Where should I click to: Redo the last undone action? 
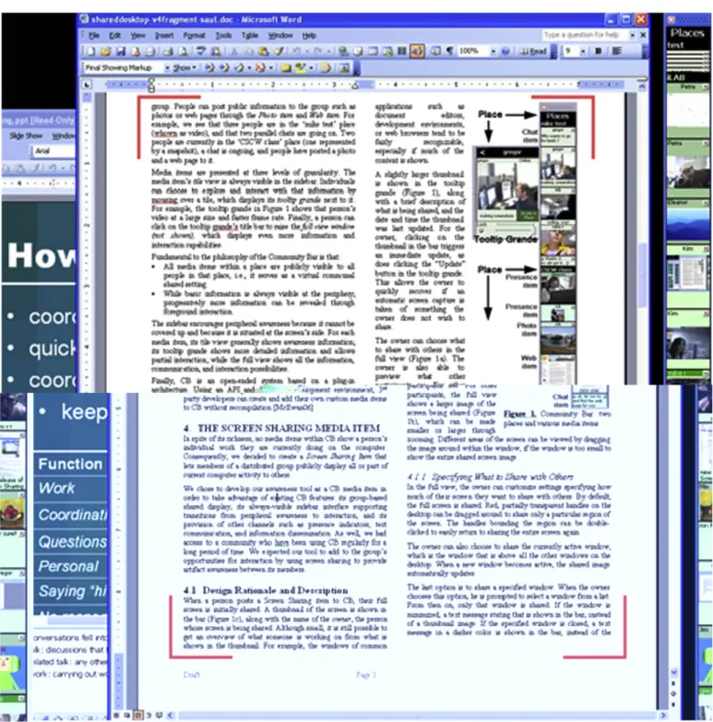click(x=318, y=51)
